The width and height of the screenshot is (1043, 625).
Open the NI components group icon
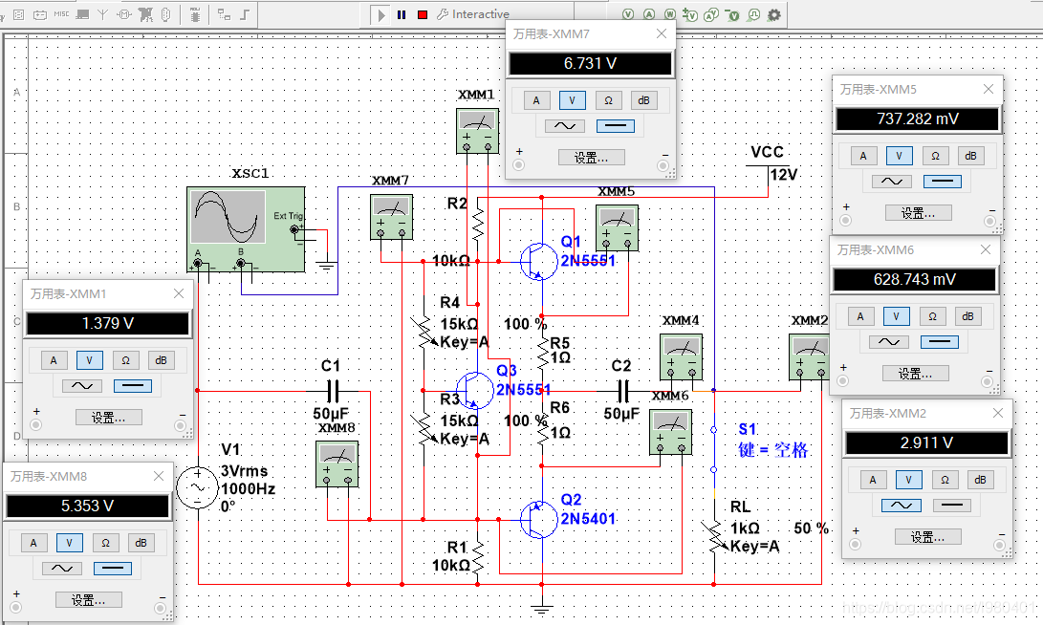[145, 14]
